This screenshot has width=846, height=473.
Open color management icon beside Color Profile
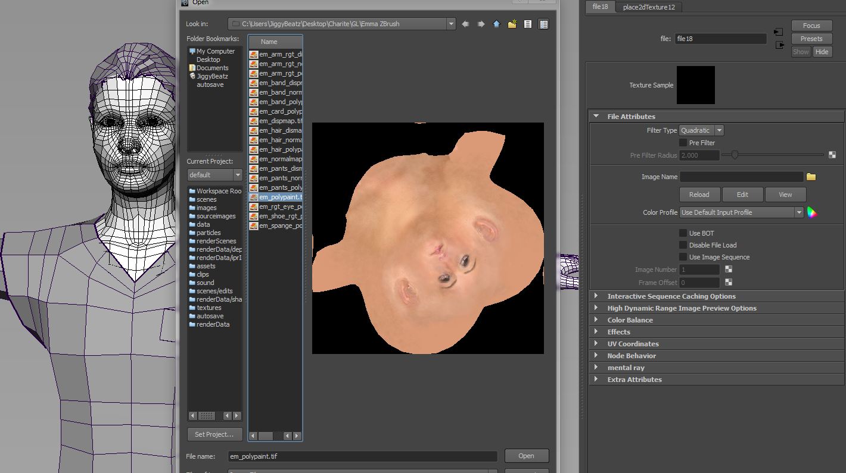pos(811,212)
